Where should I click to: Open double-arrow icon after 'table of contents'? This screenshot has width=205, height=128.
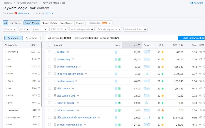pyautogui.click(x=78, y=110)
